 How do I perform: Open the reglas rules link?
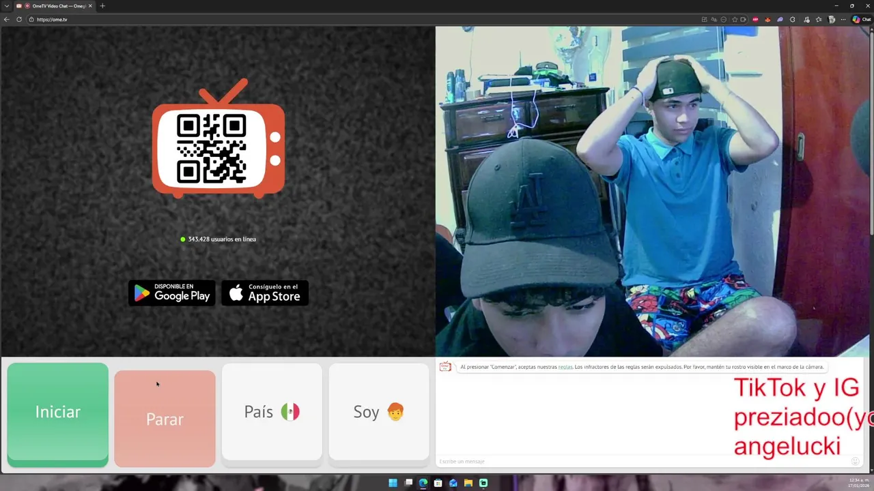tap(565, 367)
